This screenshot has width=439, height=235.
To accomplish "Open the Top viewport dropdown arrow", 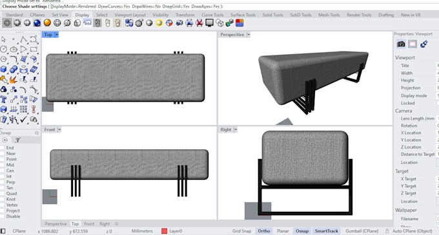I will tap(57, 35).
